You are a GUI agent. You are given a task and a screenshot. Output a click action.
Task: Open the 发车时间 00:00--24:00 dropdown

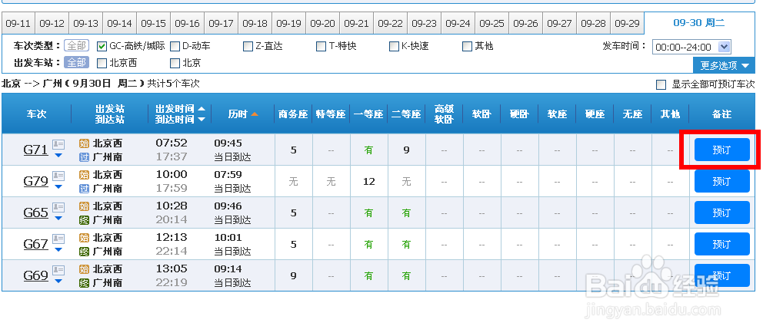(691, 47)
